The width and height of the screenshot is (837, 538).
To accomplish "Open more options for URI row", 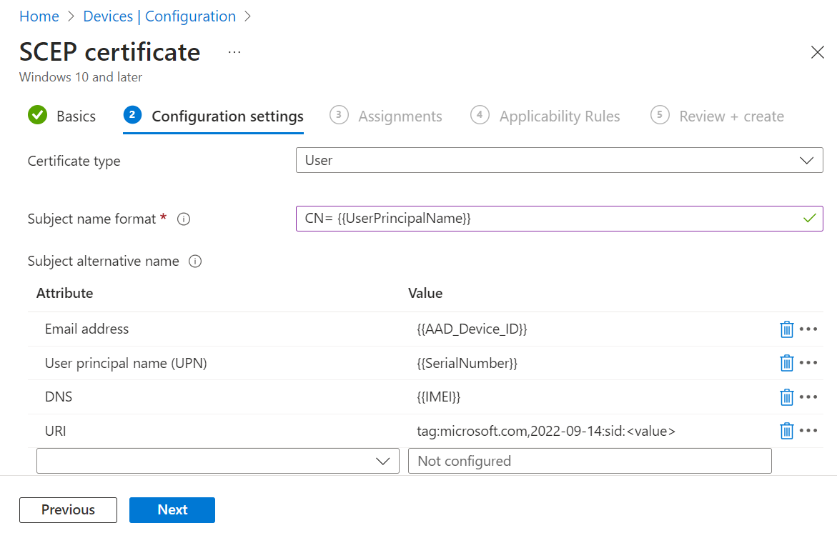I will [x=808, y=431].
